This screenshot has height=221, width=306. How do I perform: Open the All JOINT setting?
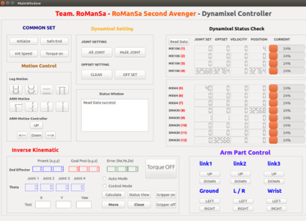point(97,52)
